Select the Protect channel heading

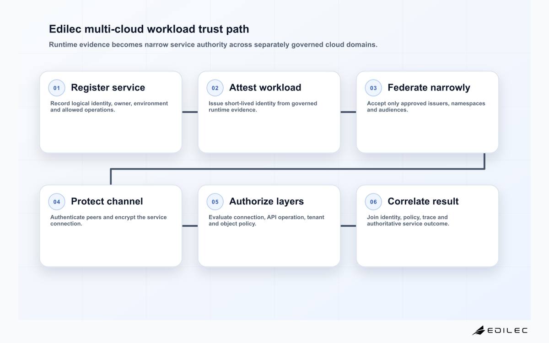pos(107,201)
